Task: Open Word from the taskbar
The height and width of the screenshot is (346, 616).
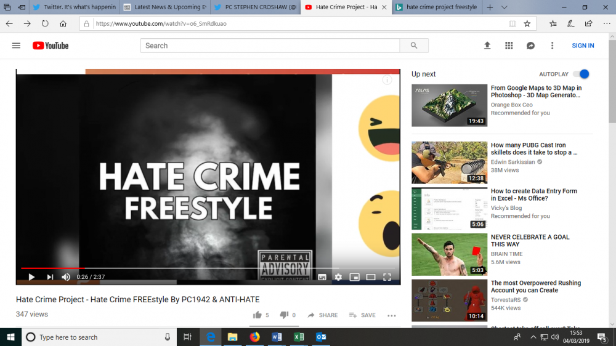Action: 277,337
